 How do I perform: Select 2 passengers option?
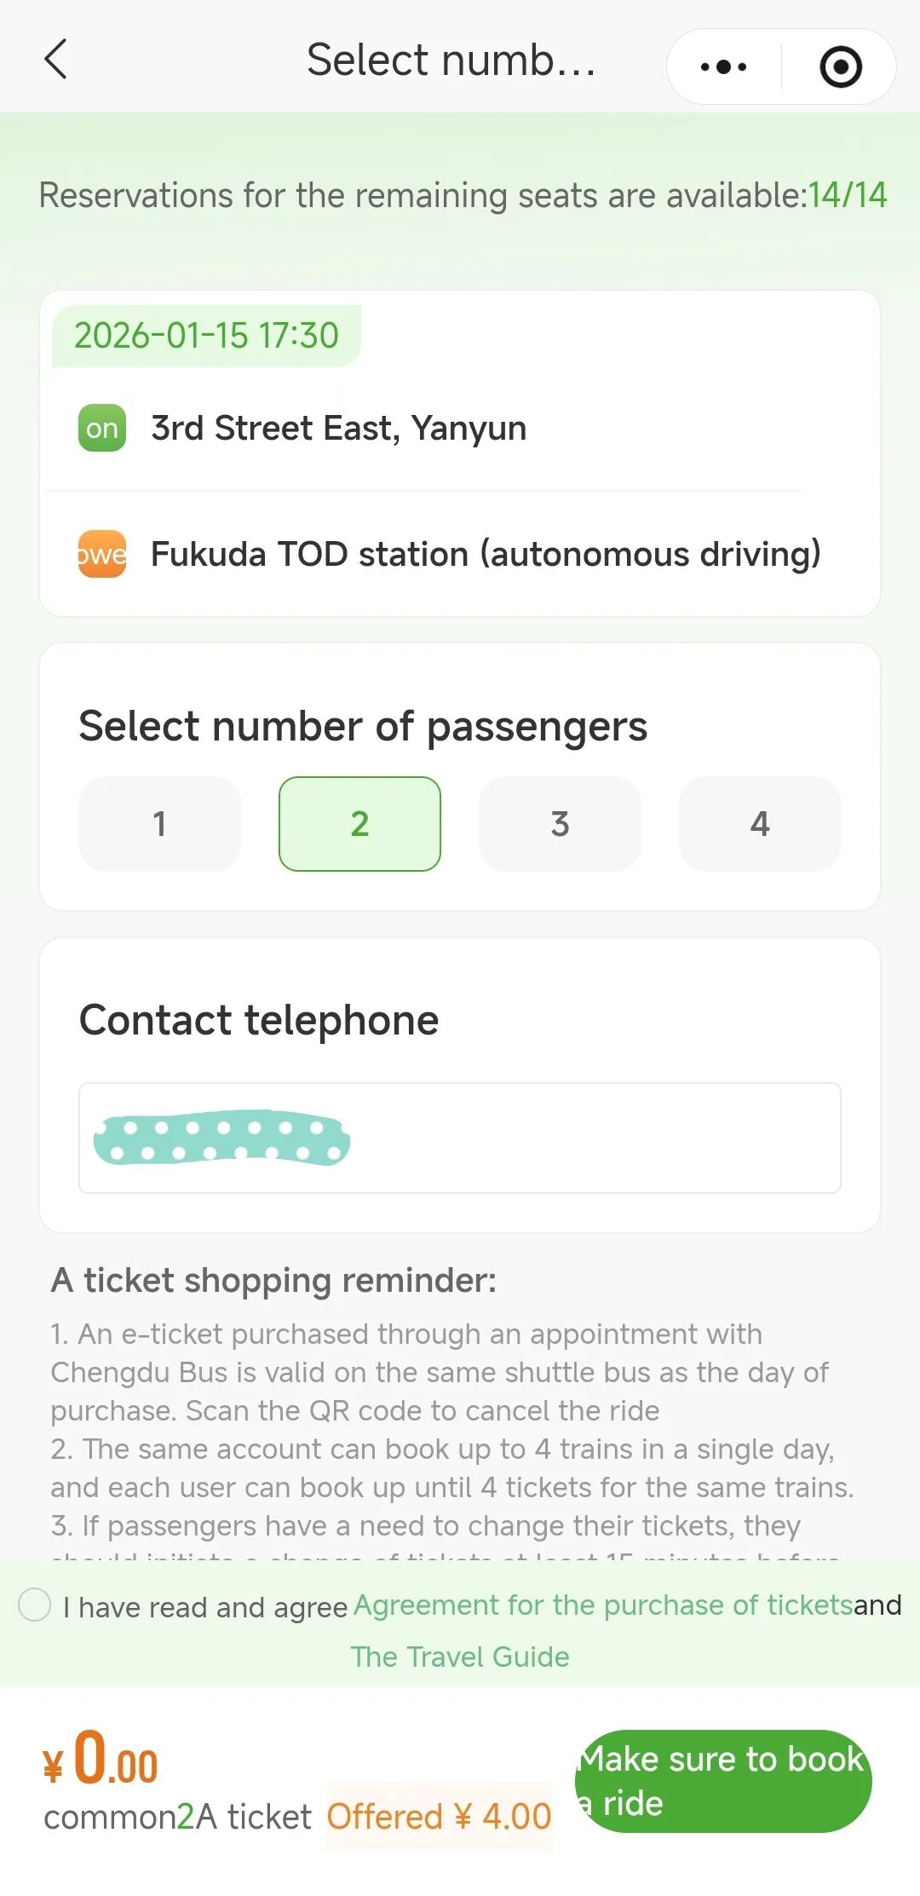pyautogui.click(x=359, y=823)
